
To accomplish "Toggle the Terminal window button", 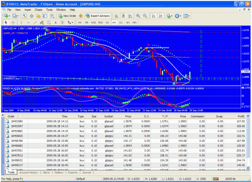I will [45, 16].
